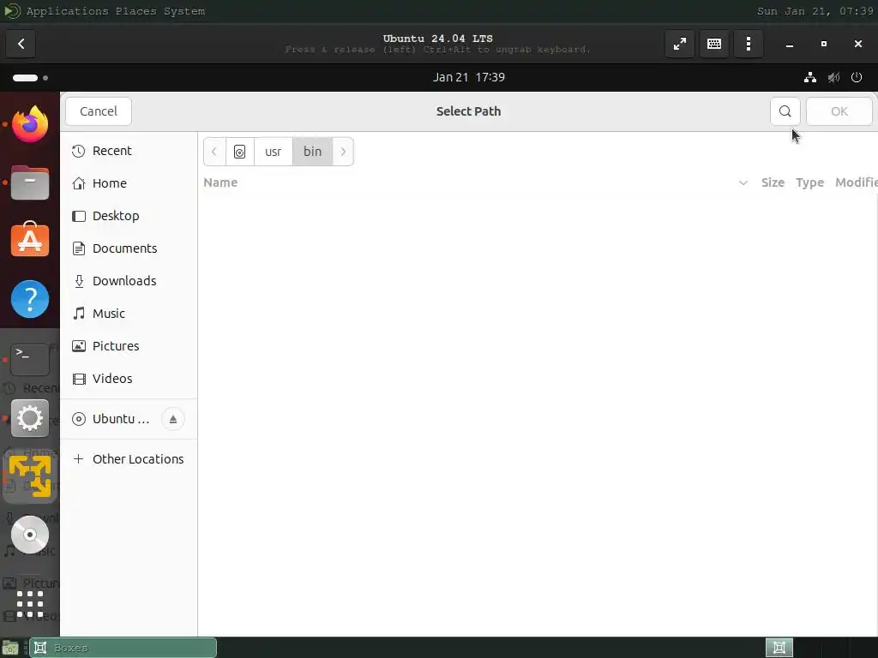Select the usr path segment
Screen dimensions: 878x658
coord(274,152)
